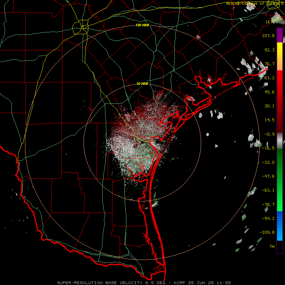Viewport: 285px width, 285px height.
Task: Click the -47.6 velocity scale value
Action: point(268,176)
